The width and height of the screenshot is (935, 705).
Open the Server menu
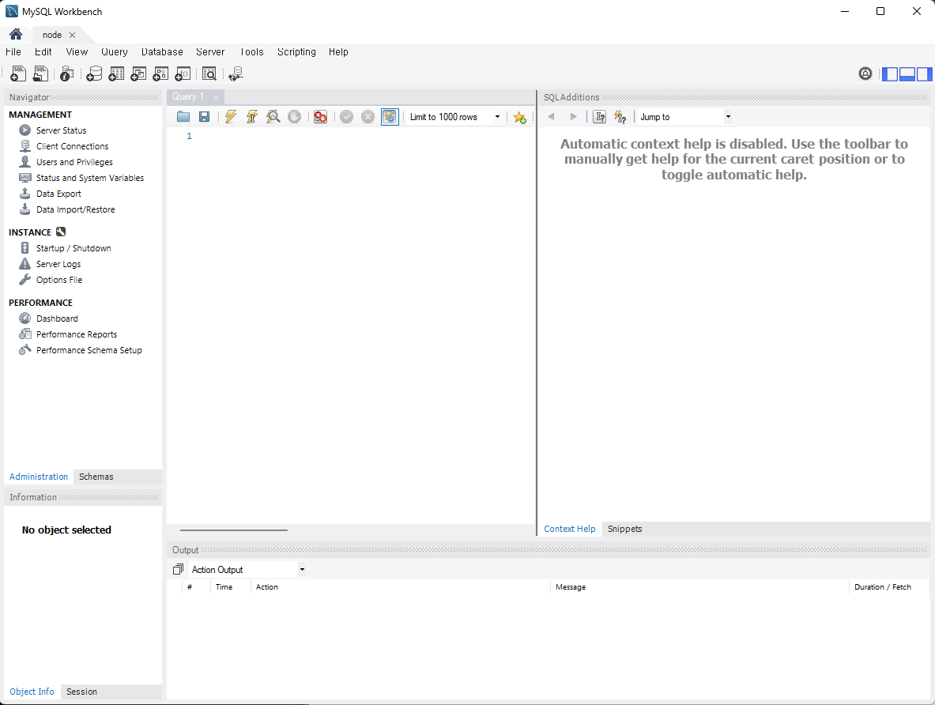pos(210,52)
